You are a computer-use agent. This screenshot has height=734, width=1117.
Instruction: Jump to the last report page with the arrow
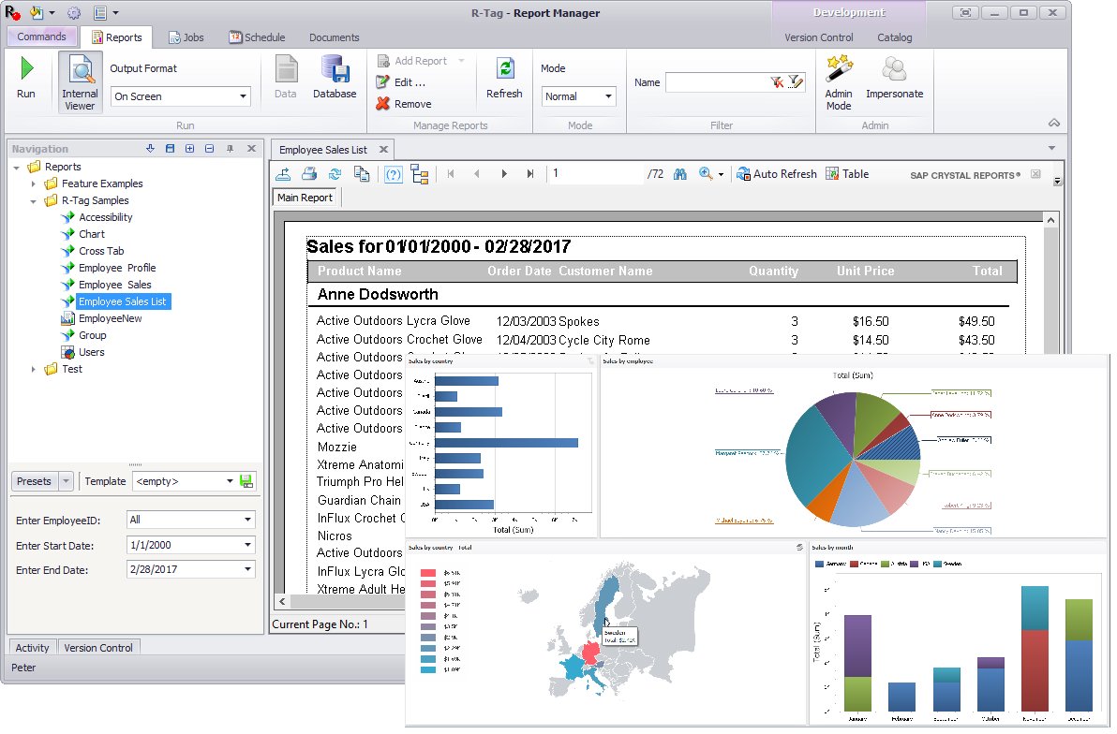(x=529, y=173)
